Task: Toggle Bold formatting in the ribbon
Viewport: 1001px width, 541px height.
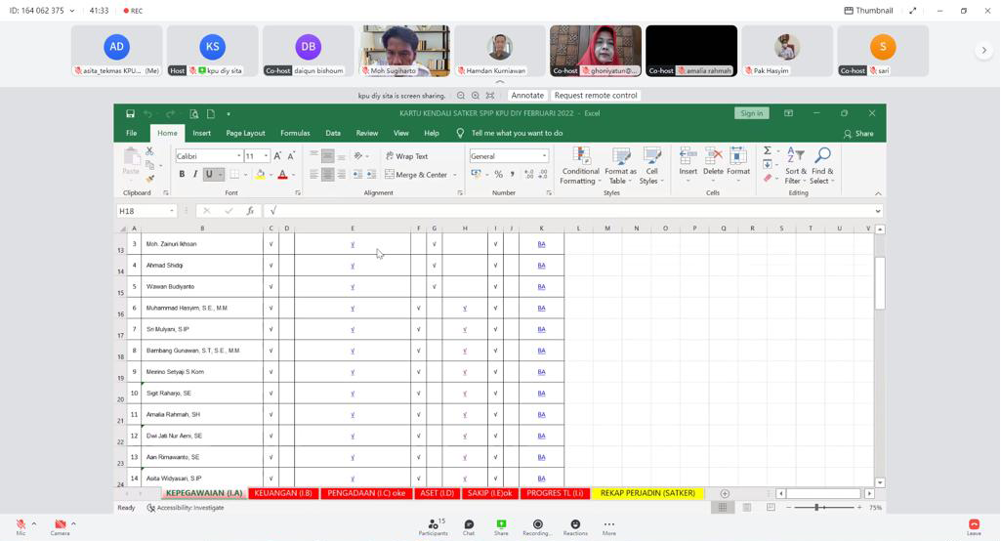Action: pos(182,175)
